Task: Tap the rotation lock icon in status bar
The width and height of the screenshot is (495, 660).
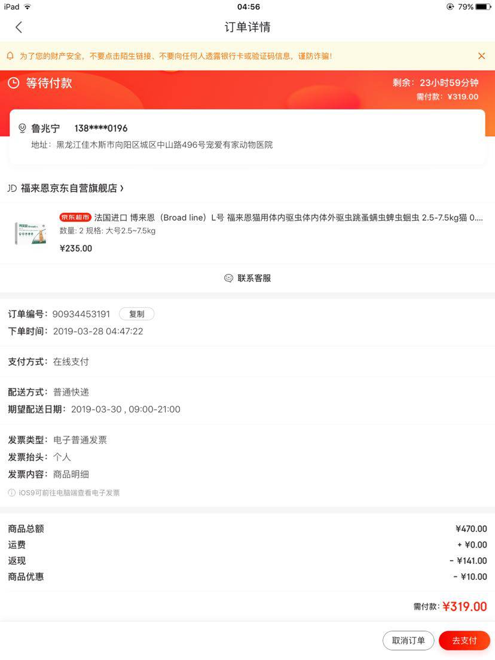Action: tap(450, 7)
